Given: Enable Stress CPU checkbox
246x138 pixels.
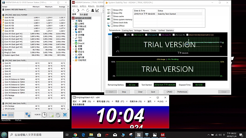Looking at the screenshot, I should (x=112, y=10).
